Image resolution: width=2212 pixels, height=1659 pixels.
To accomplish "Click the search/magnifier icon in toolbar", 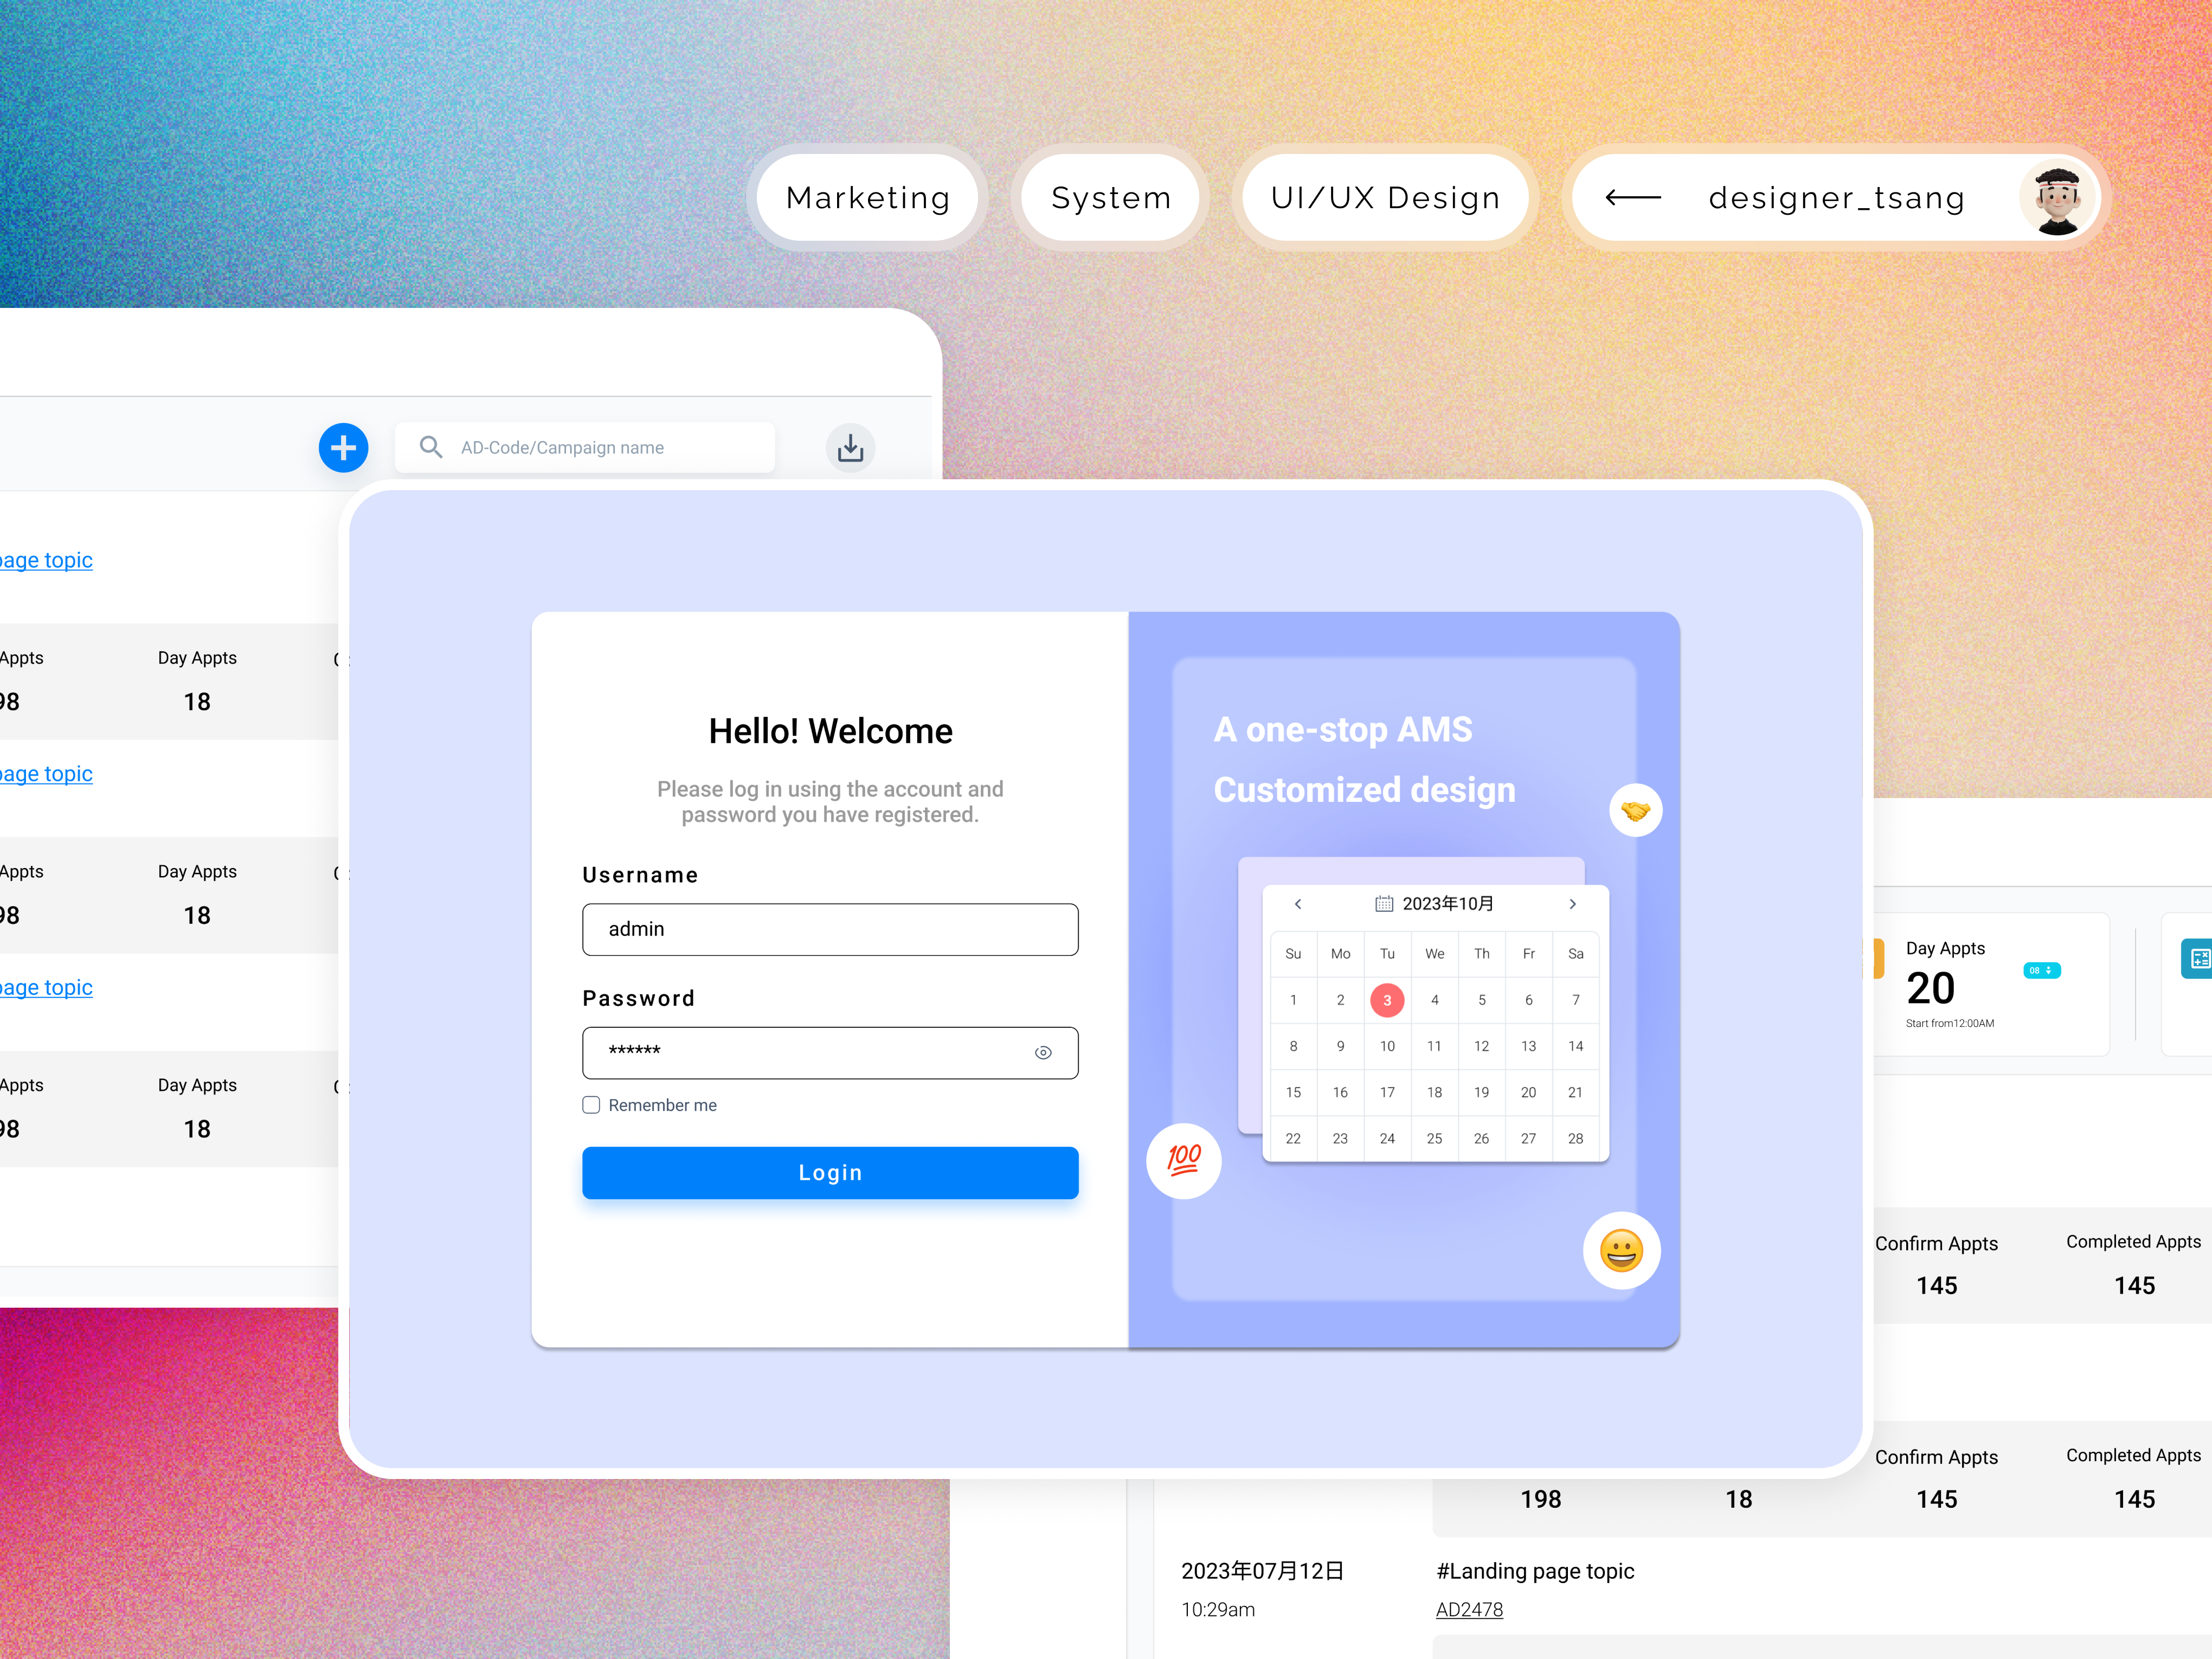I will click(430, 448).
